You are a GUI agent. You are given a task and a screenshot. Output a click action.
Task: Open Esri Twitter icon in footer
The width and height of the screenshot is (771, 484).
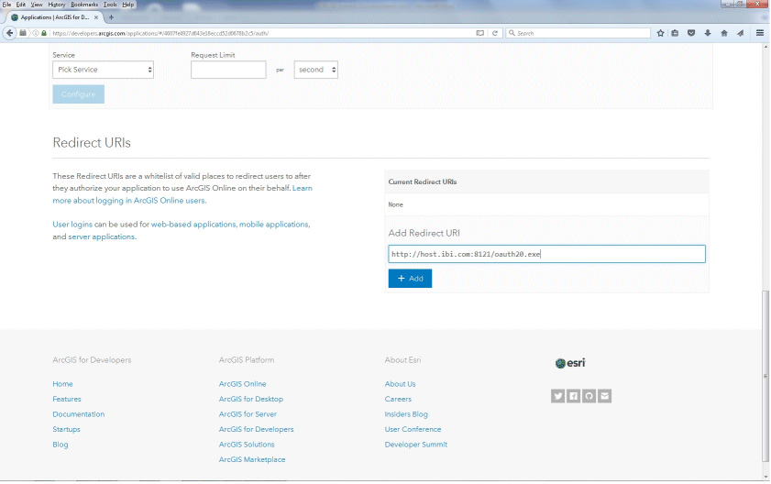pyautogui.click(x=557, y=396)
